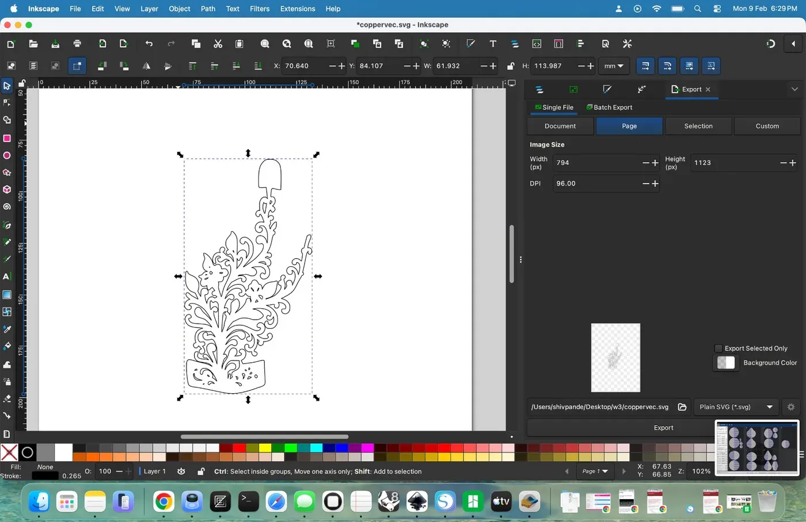Open the Object menu
This screenshot has height=522, width=806.
click(x=180, y=9)
